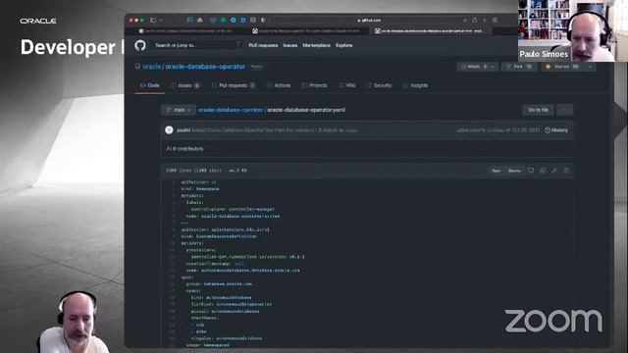The width and height of the screenshot is (628, 353).
Task: Click the Blame button
Action: pyautogui.click(x=514, y=171)
